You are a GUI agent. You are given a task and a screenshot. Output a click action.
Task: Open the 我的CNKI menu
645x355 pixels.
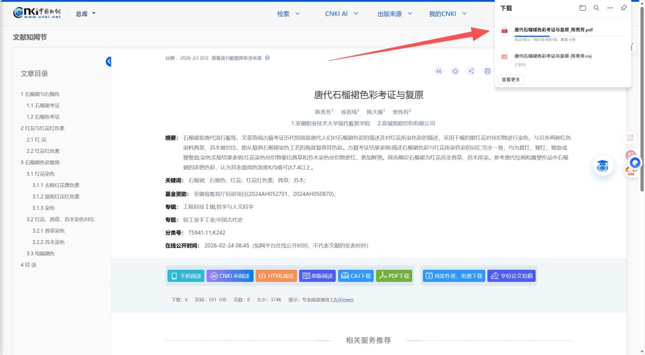click(x=447, y=14)
